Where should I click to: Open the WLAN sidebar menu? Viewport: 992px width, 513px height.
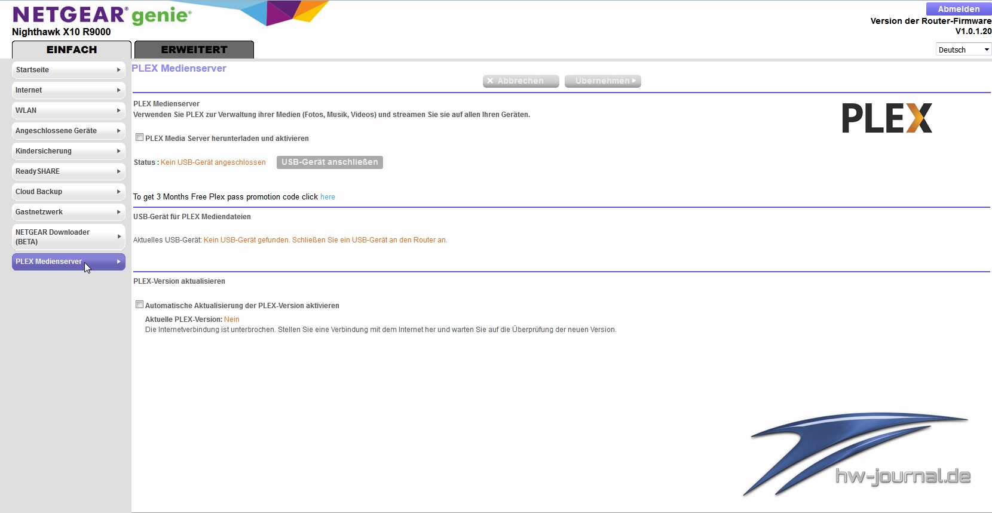pos(68,110)
